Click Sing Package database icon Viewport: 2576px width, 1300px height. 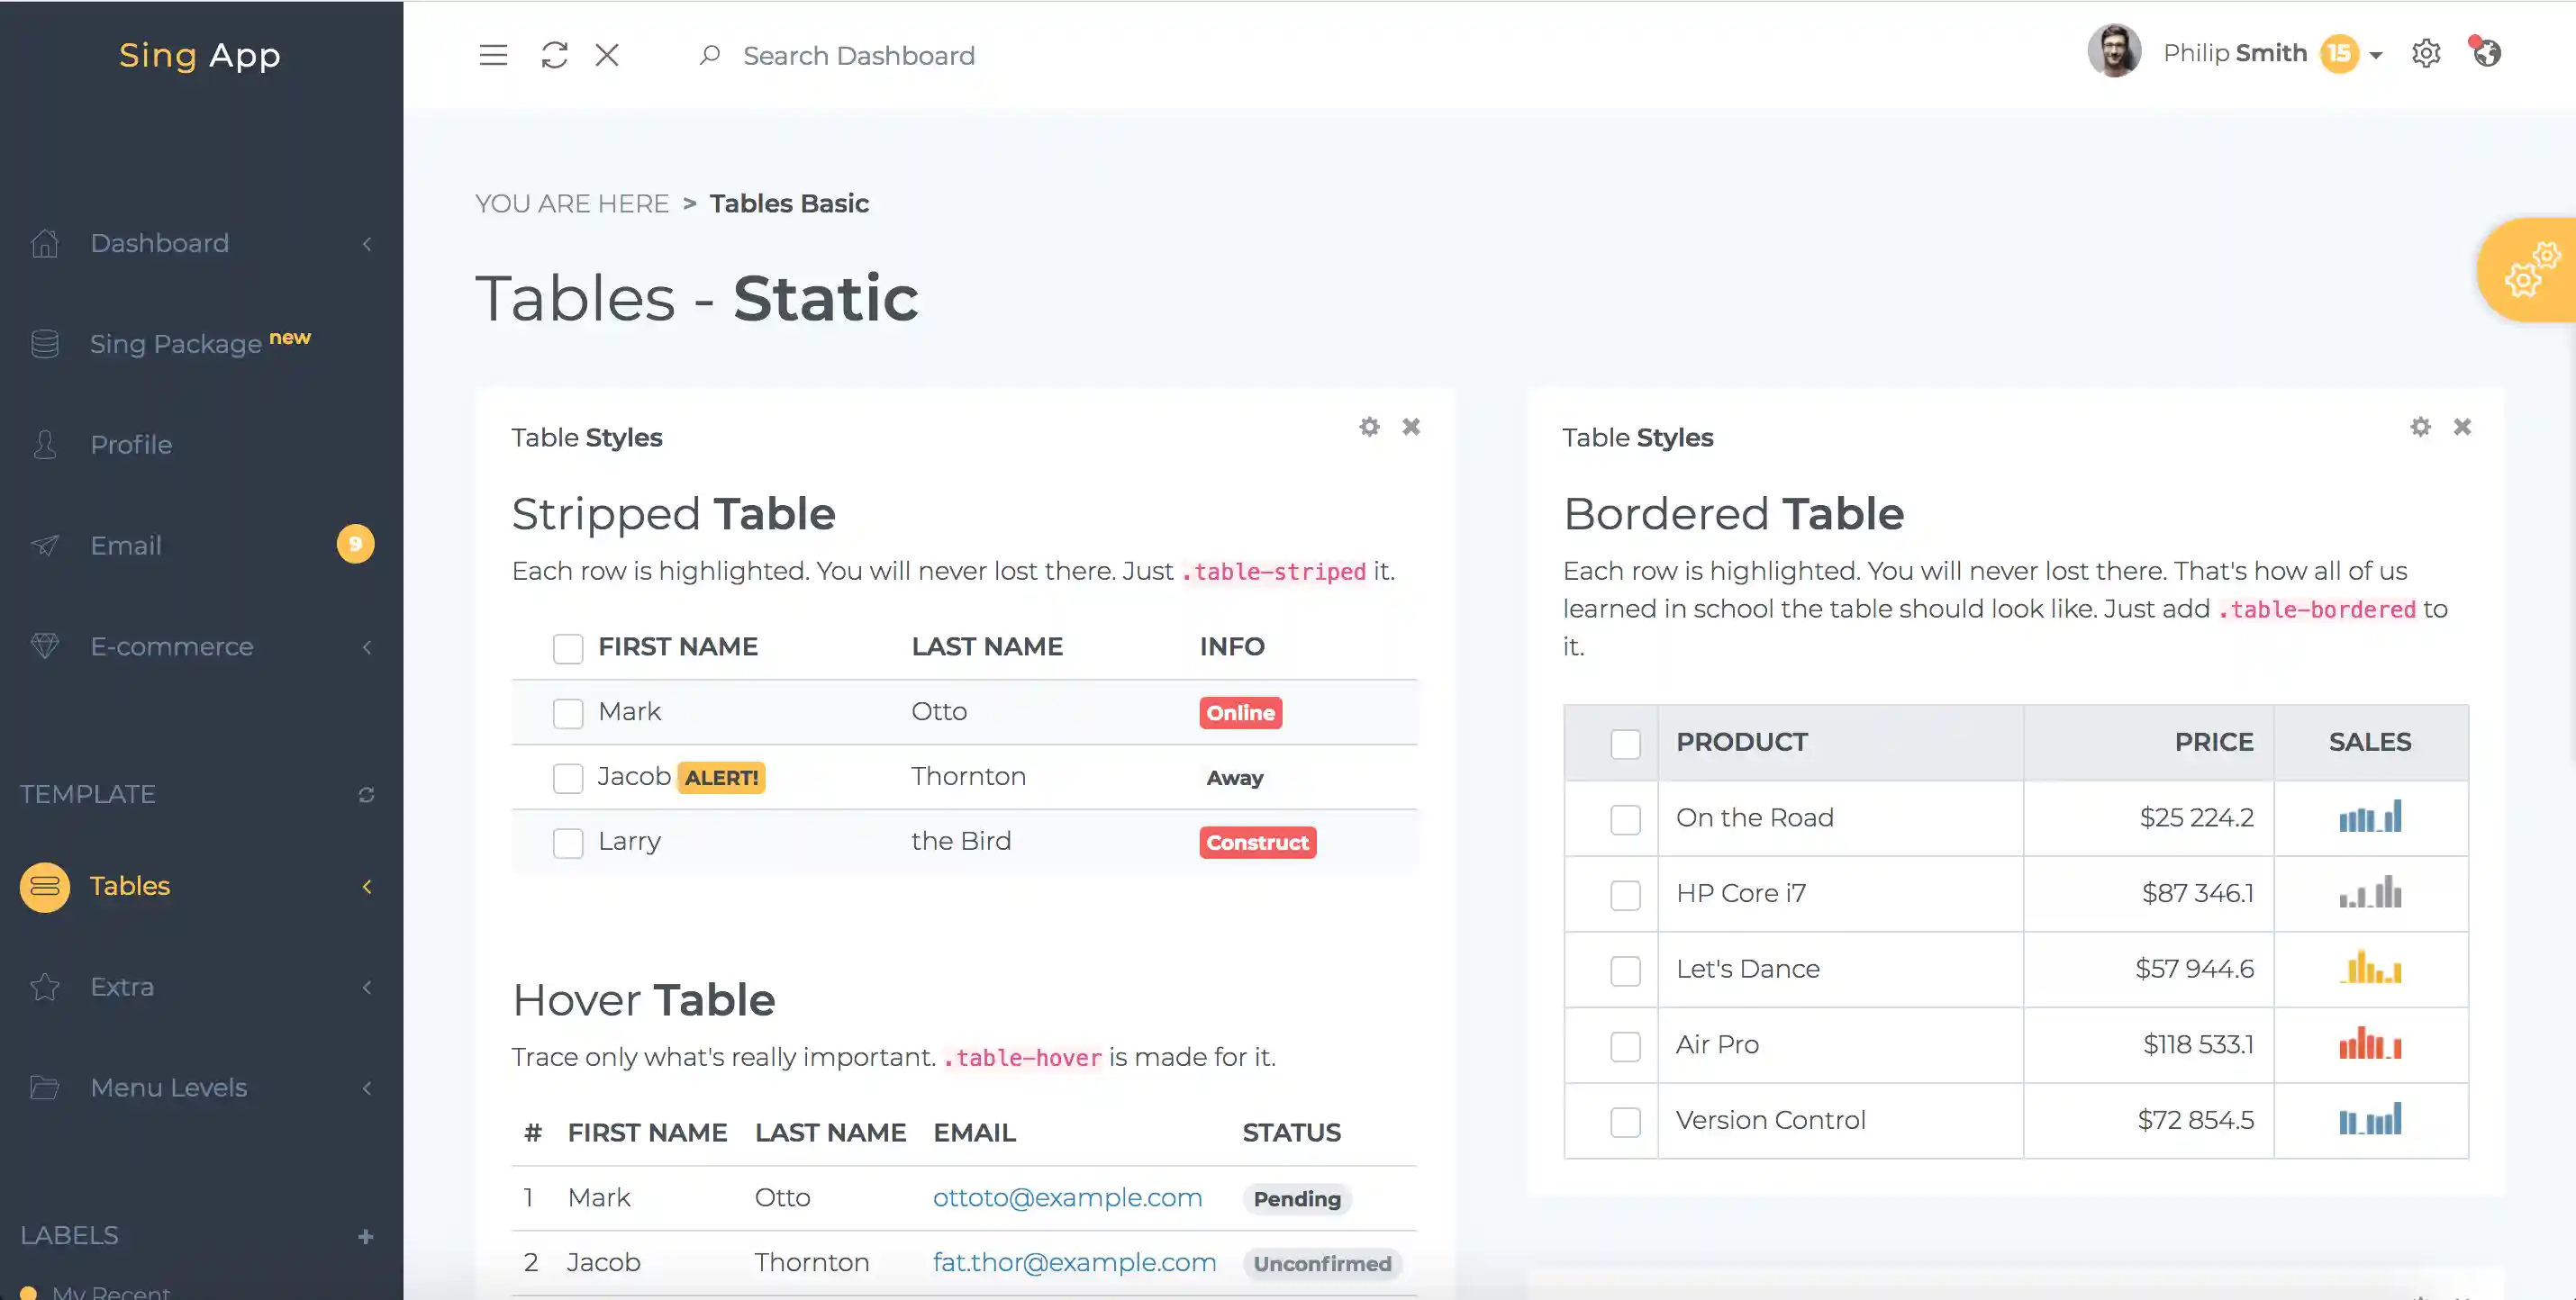(45, 344)
